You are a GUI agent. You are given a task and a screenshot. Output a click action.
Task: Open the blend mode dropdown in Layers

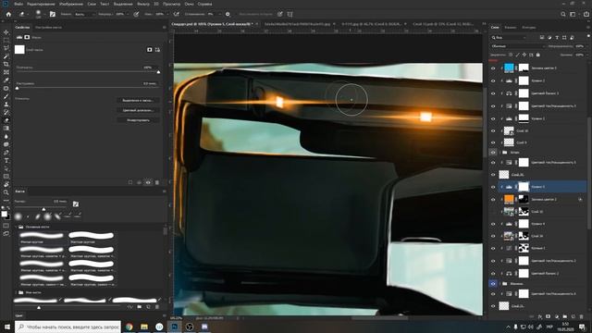point(518,46)
